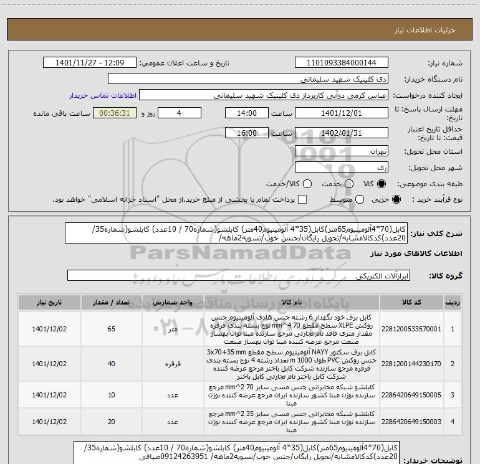Click the buyer organization name field
Image resolution: width=480 pixels, height=464 pixels.
248,79
